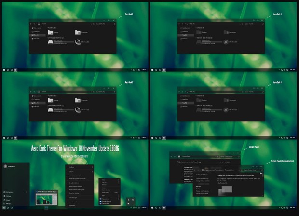This screenshot has width=299, height=216.
Task: Open All apps in the Start menu
Action: click(7, 204)
